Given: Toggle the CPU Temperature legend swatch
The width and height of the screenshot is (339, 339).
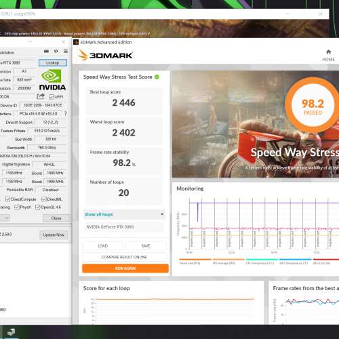Looking at the screenshot, I should click(x=262, y=260).
